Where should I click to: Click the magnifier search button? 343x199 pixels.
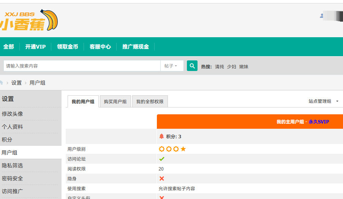click(x=192, y=66)
